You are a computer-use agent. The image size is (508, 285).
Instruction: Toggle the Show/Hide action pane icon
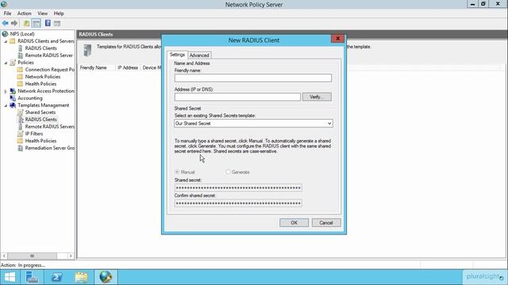(x=57, y=23)
